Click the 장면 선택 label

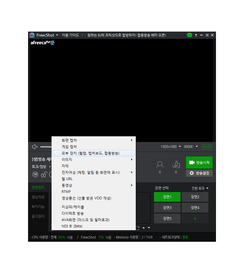[162, 188]
